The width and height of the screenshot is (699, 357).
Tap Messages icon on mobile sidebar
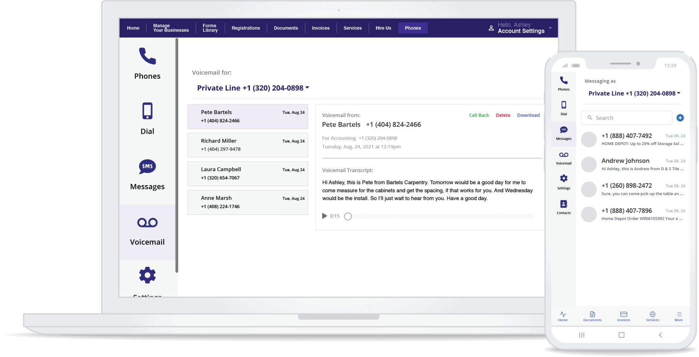click(x=564, y=130)
